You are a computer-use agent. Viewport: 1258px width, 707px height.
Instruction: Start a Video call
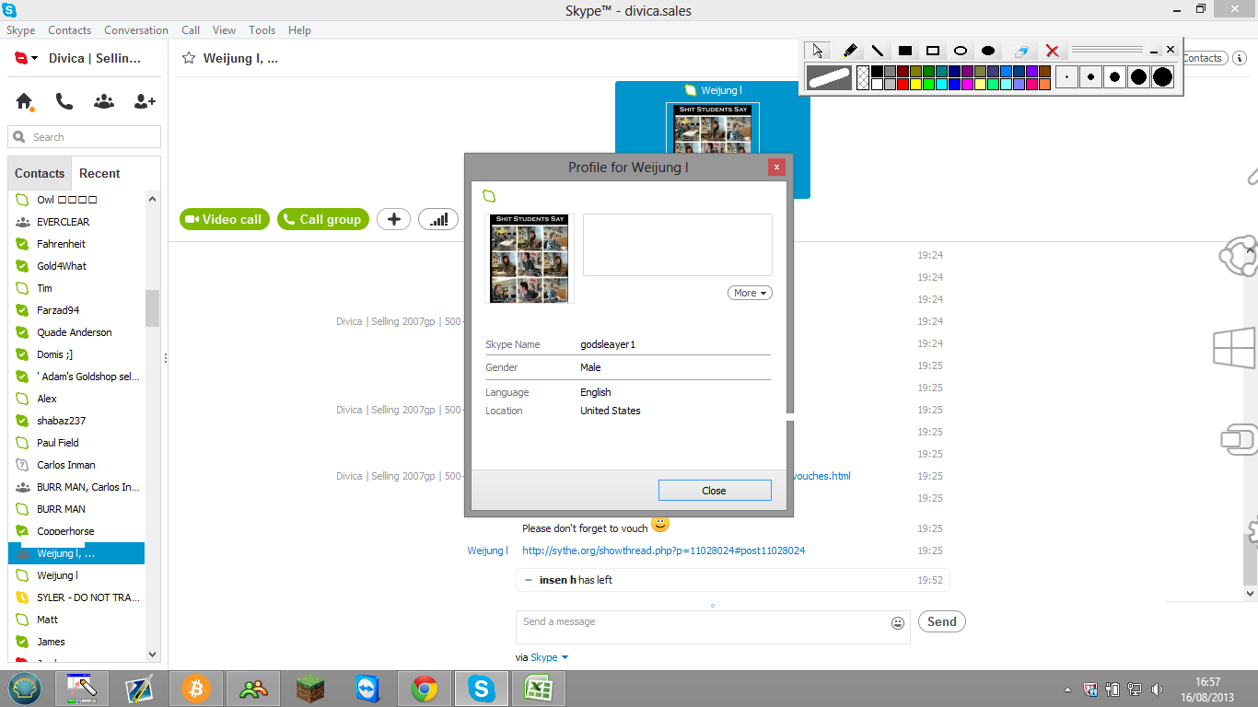click(224, 219)
